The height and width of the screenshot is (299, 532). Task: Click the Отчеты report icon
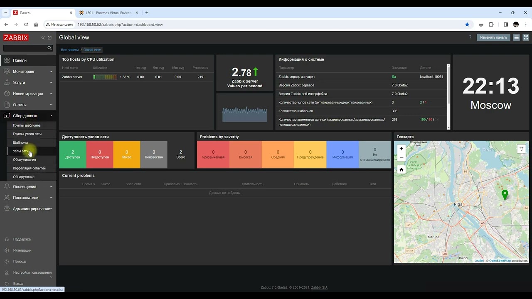click(7, 105)
